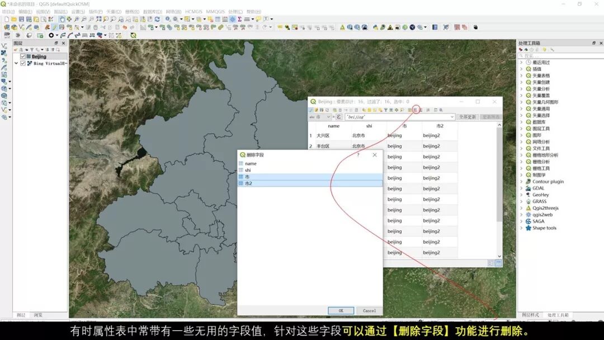Click the layer styling icon in Layers panel
This screenshot has width=604, height=340.
point(16,50)
